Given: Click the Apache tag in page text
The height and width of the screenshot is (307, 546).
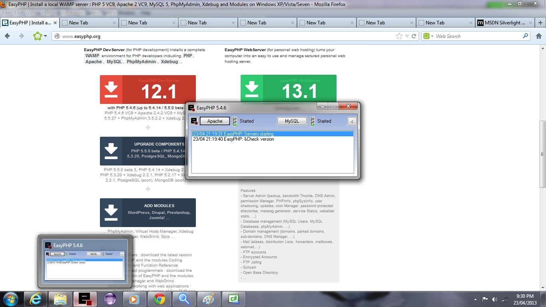Looking at the screenshot, I should [x=94, y=62].
